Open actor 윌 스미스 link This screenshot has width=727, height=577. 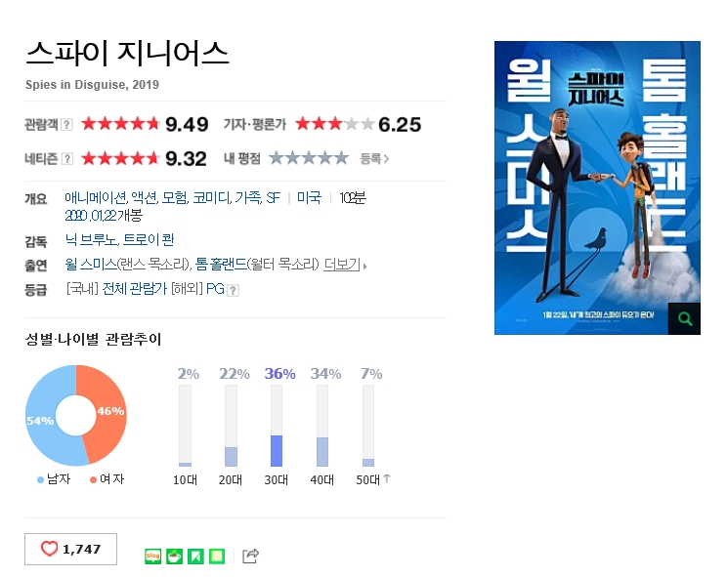[91, 265]
